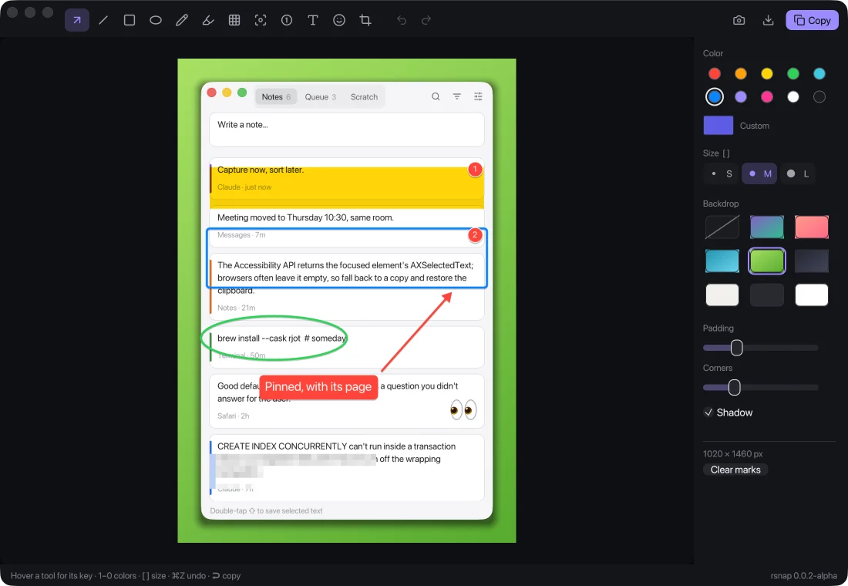
Task: Click the rsnap 0.0.2-alpha version label
Action: [x=803, y=576]
